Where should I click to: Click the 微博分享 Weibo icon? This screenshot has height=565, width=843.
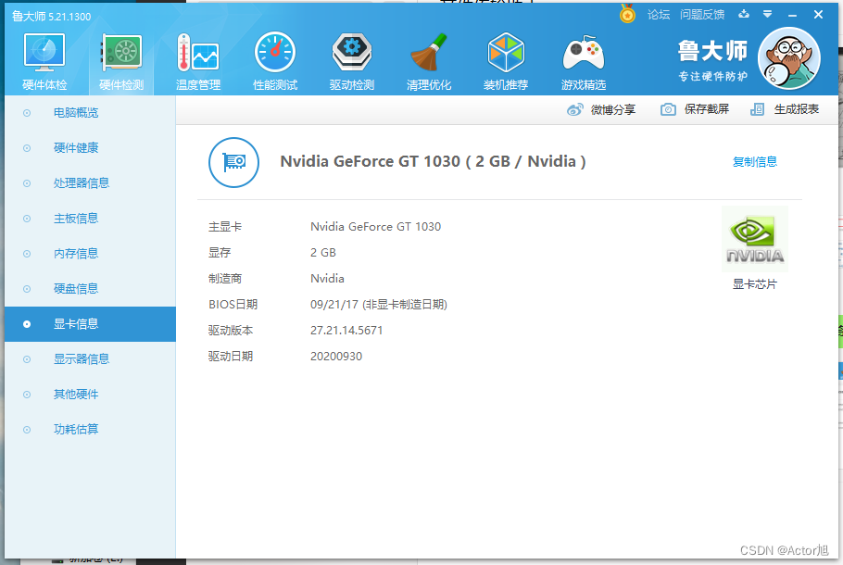(x=574, y=109)
